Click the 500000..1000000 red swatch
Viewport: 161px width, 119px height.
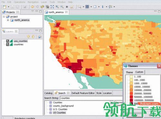pos(131,97)
